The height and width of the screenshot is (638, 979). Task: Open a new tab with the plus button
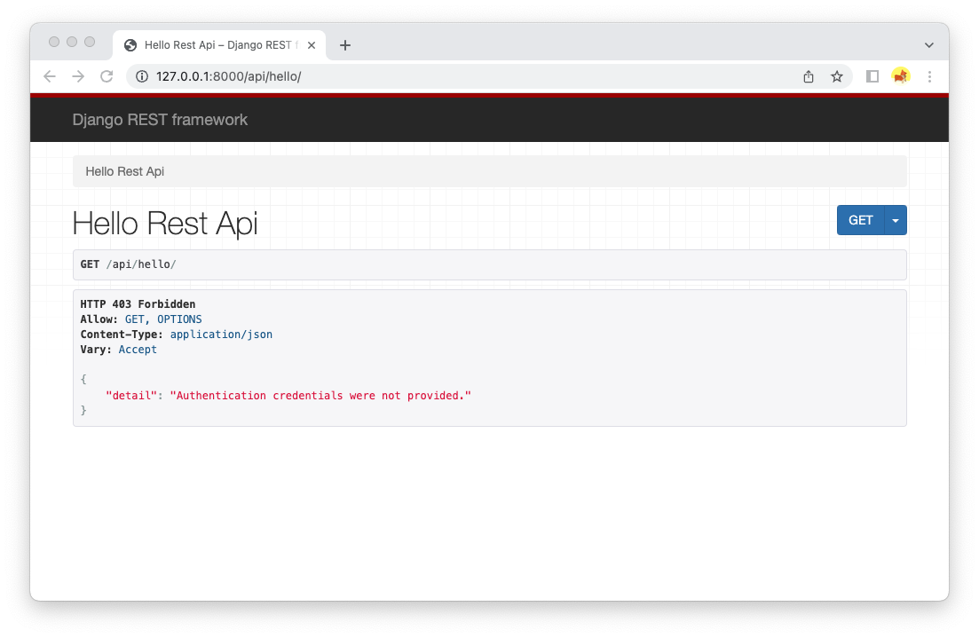point(345,44)
